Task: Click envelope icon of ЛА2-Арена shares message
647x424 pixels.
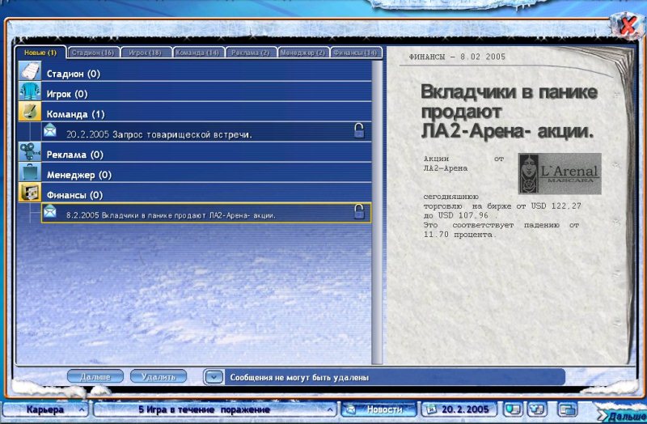Action: [50, 212]
